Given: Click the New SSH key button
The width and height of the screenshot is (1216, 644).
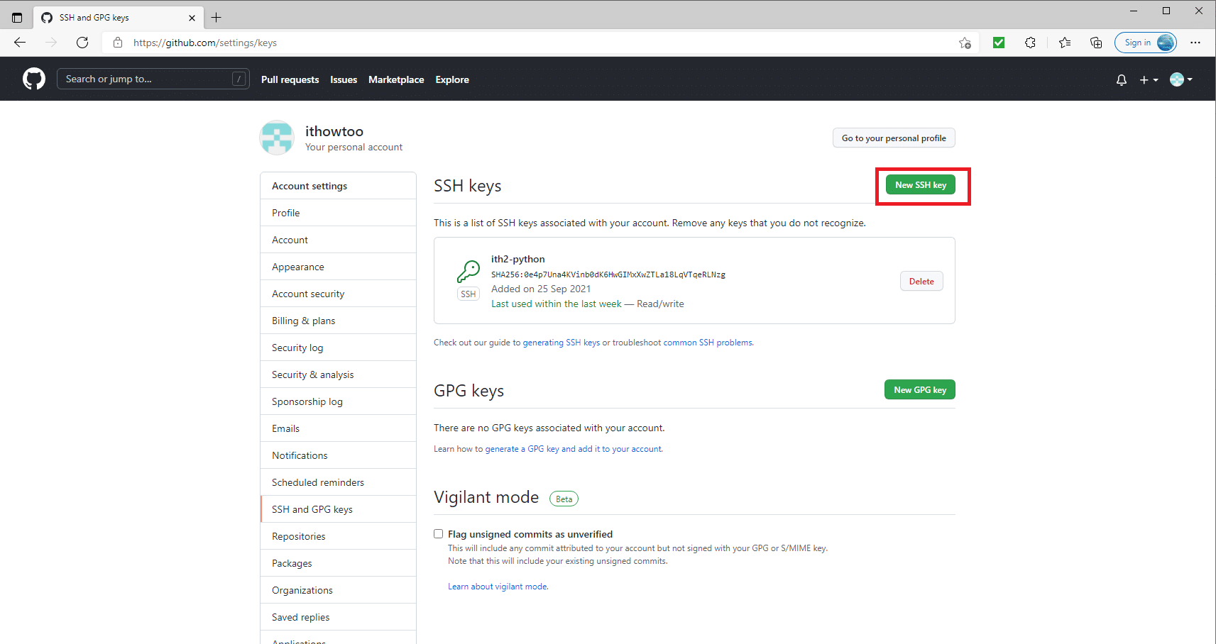Looking at the screenshot, I should click(x=920, y=184).
